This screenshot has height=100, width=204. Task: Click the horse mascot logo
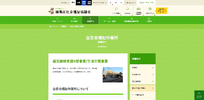pyautogui.click(x=51, y=11)
